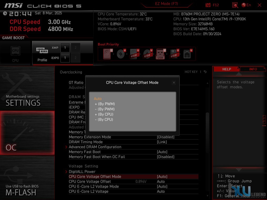Select the USB CD drive boot icon
This screenshot has width=267, height=200.
148,54
